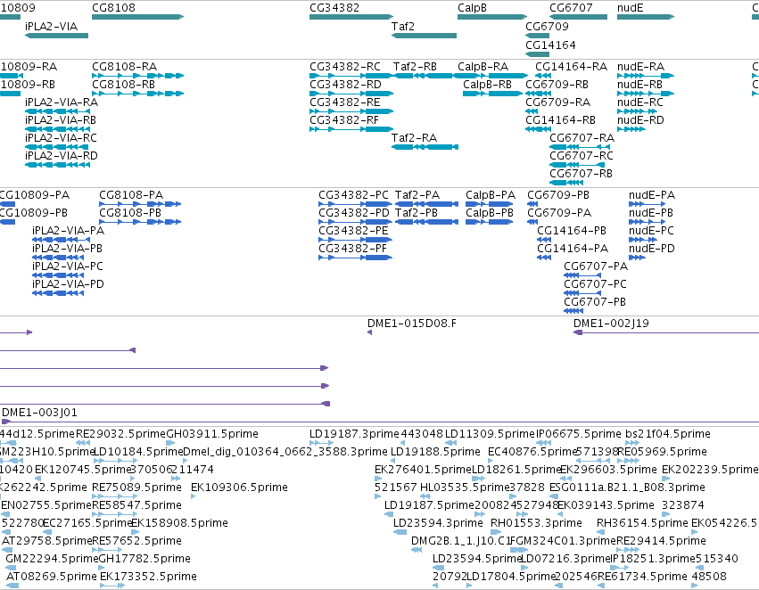The width and height of the screenshot is (759, 590).
Task: Select BAC clone DME1-002J19
Action: 611,323
